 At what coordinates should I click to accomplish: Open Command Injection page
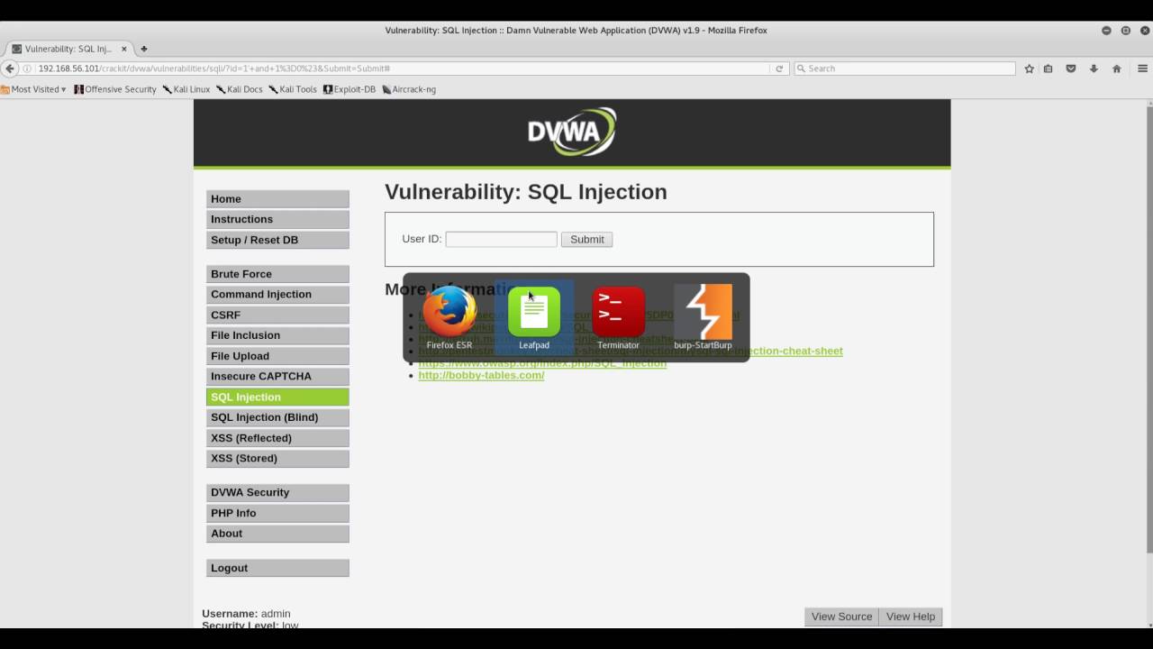[277, 294]
